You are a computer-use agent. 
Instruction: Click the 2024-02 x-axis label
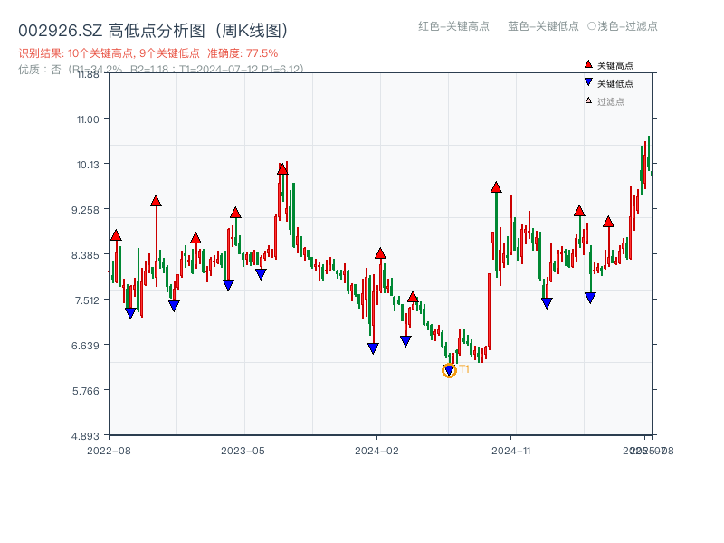[x=376, y=451]
